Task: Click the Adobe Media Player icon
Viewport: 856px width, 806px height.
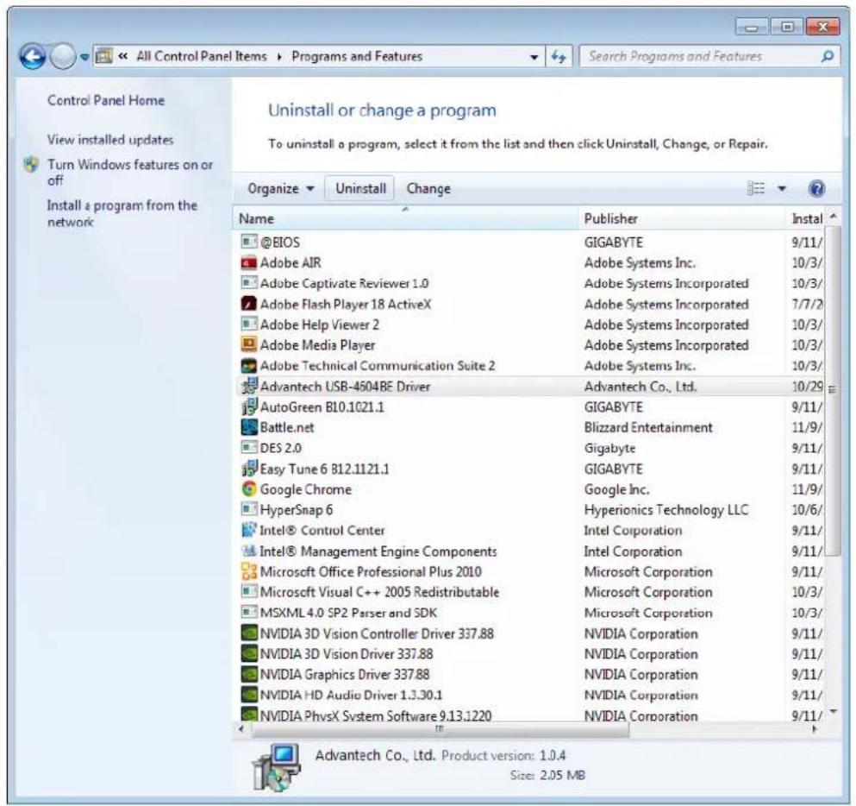Action: pos(249,345)
